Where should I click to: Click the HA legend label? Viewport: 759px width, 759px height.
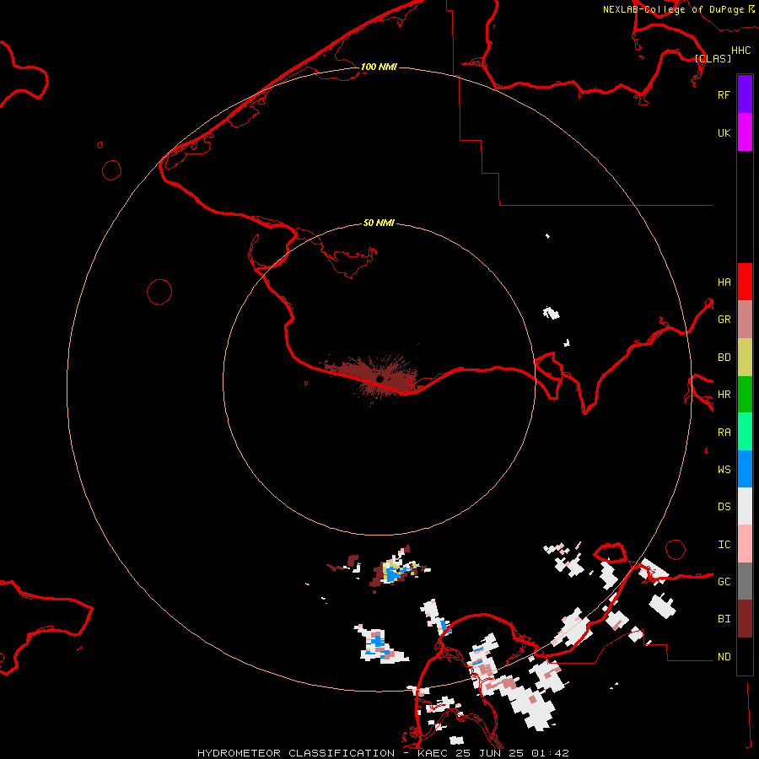click(724, 283)
